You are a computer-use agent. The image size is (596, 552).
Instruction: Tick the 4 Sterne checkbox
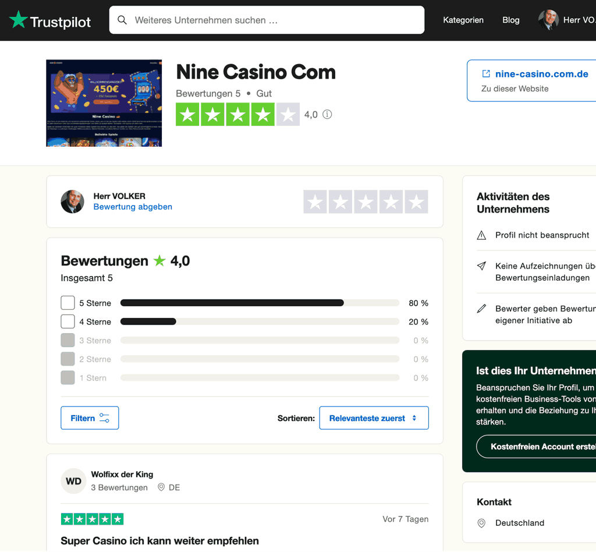68,321
